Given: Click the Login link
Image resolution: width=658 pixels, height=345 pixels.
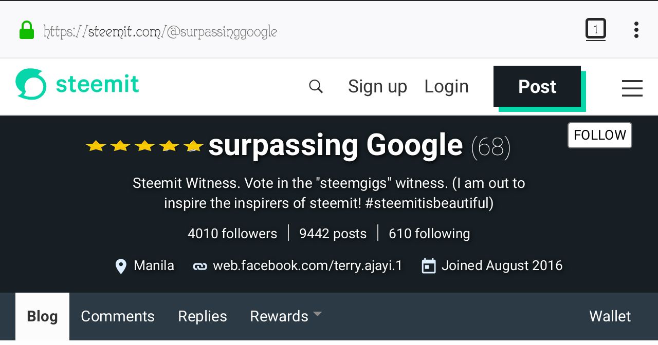Looking at the screenshot, I should (446, 86).
